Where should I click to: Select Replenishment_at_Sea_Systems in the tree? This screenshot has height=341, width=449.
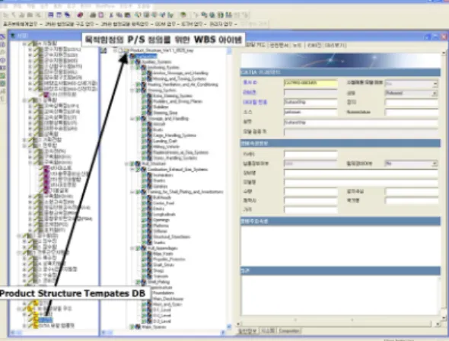pos(180,152)
